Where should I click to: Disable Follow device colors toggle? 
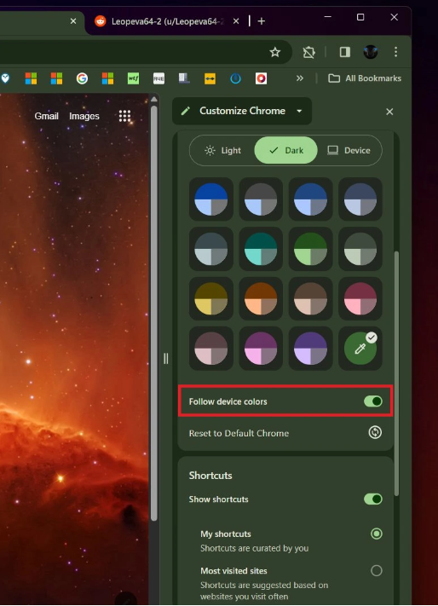[x=373, y=401]
